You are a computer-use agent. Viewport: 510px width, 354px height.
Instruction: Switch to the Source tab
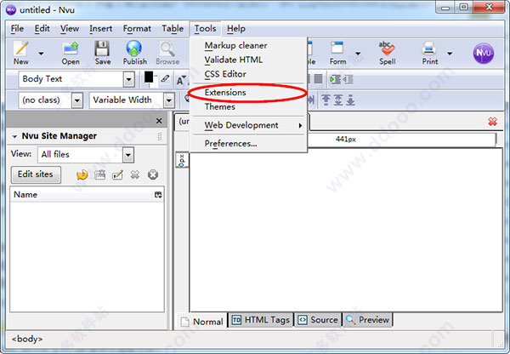click(318, 320)
